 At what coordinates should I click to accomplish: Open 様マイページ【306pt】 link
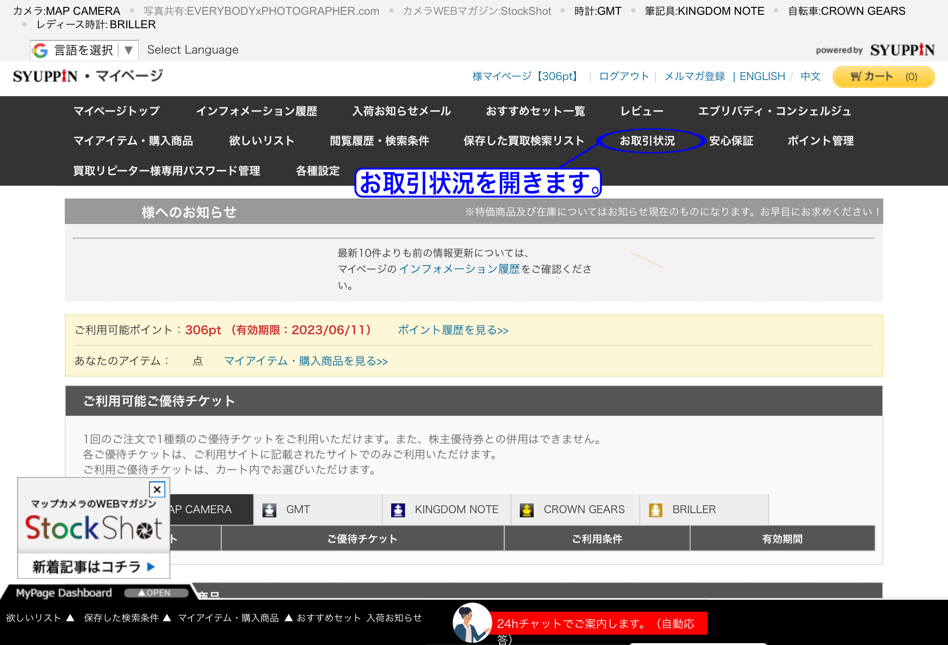pyautogui.click(x=526, y=76)
